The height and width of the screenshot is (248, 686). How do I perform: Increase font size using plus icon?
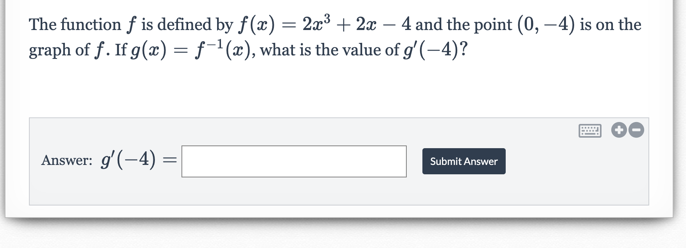point(619,130)
